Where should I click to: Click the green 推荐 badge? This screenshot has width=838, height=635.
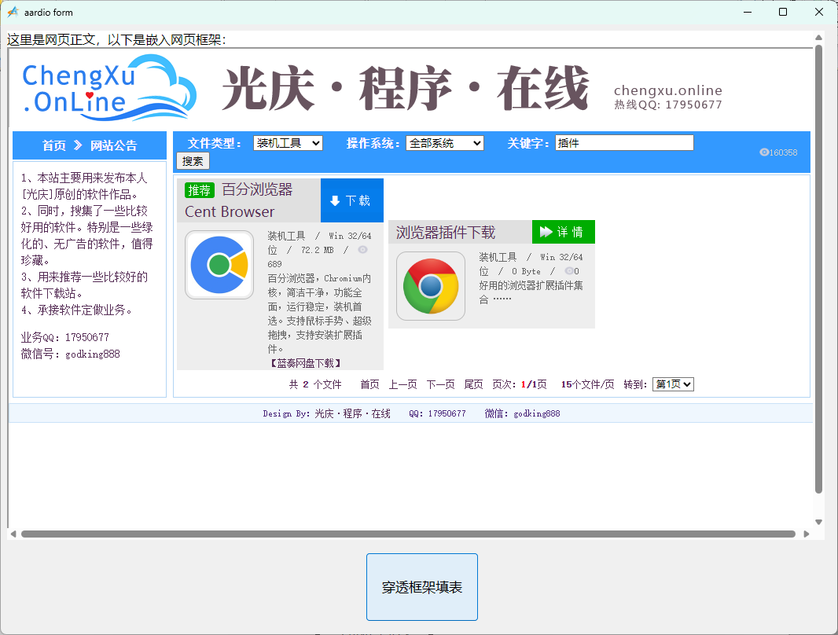[200, 190]
